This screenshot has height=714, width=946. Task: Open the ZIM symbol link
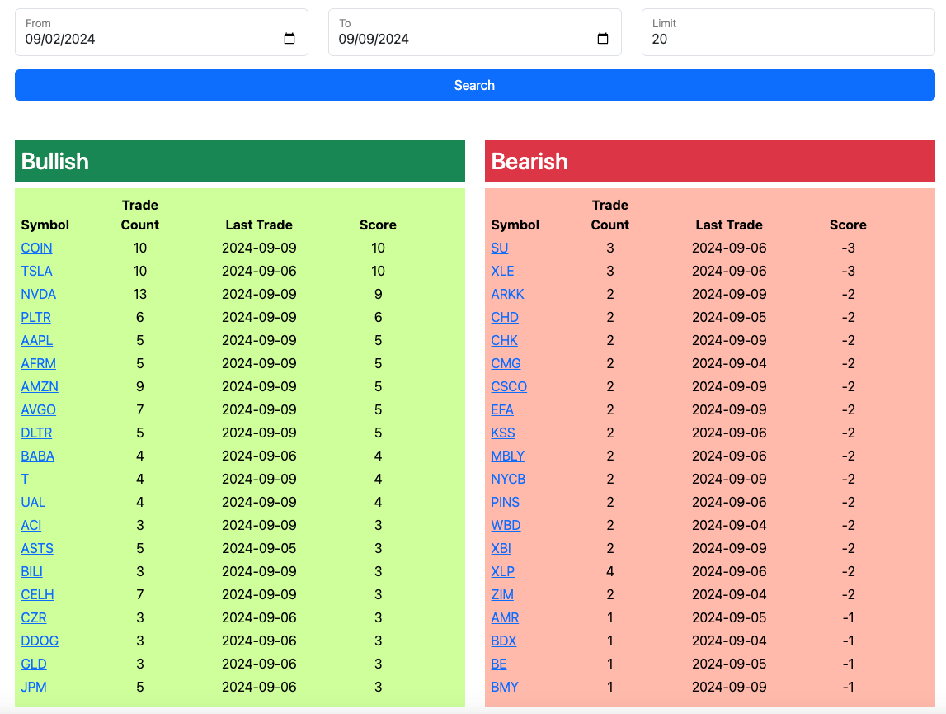pos(502,594)
